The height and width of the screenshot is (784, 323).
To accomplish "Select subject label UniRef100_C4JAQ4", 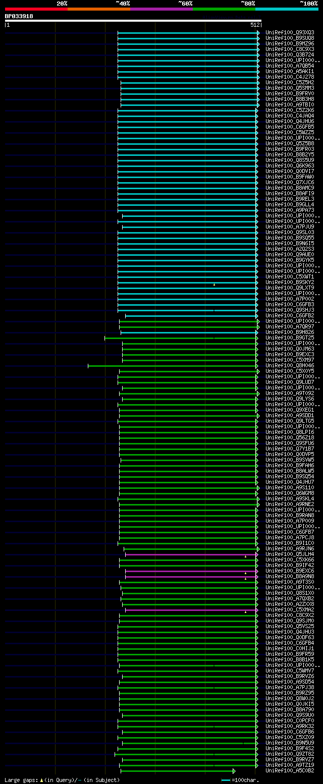I will [x=290, y=116].
